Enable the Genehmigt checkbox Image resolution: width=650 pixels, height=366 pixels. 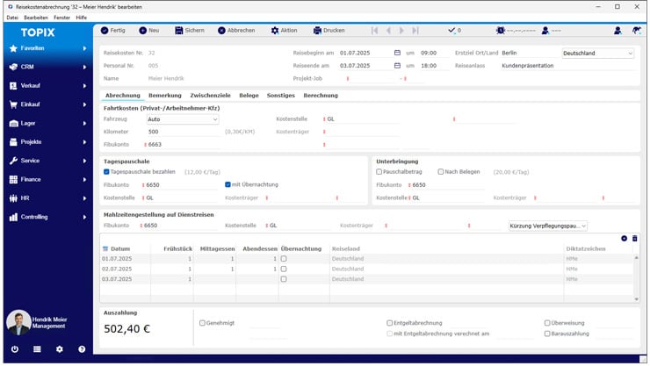(x=203, y=322)
